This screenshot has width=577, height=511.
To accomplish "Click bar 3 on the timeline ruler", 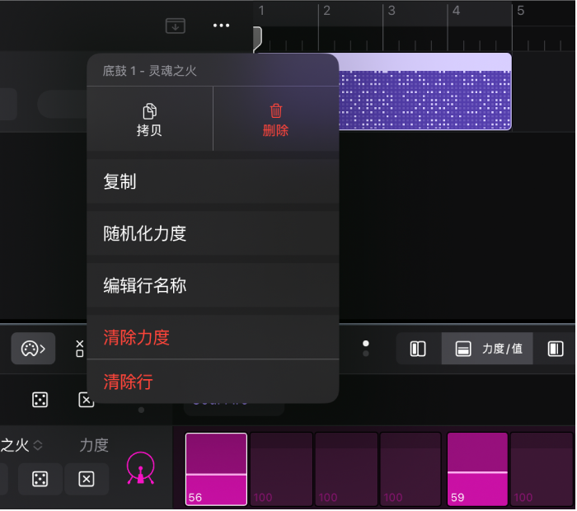I will pos(392,11).
